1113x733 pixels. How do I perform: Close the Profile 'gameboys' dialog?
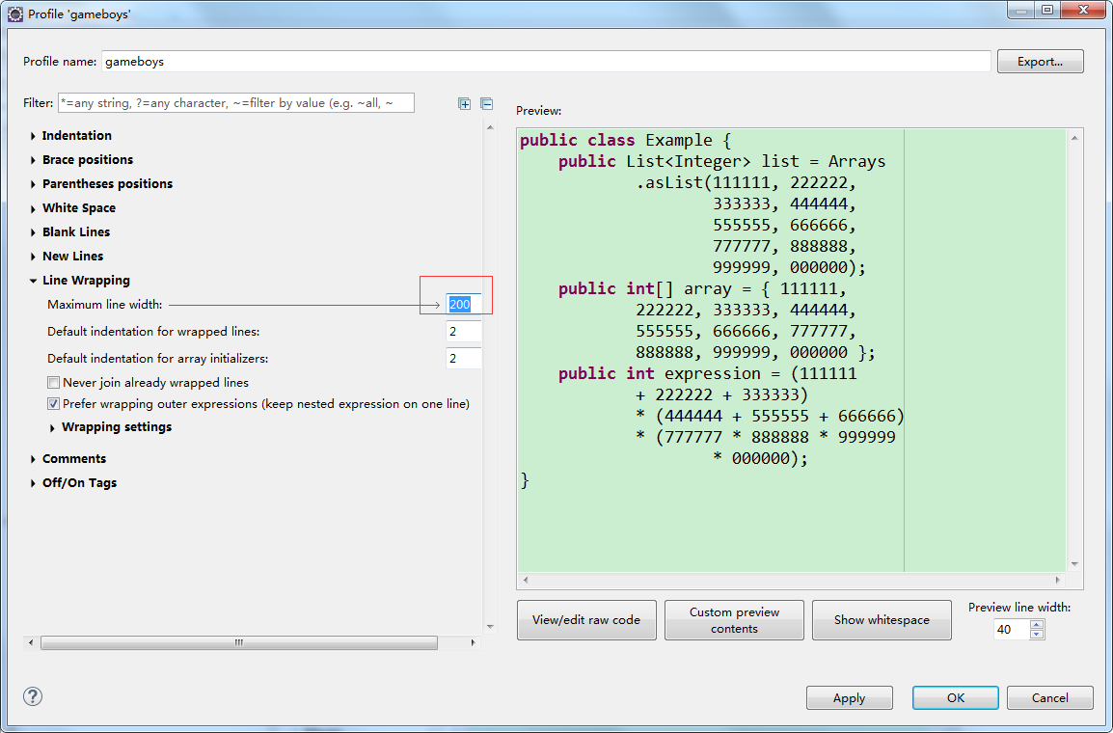1084,11
